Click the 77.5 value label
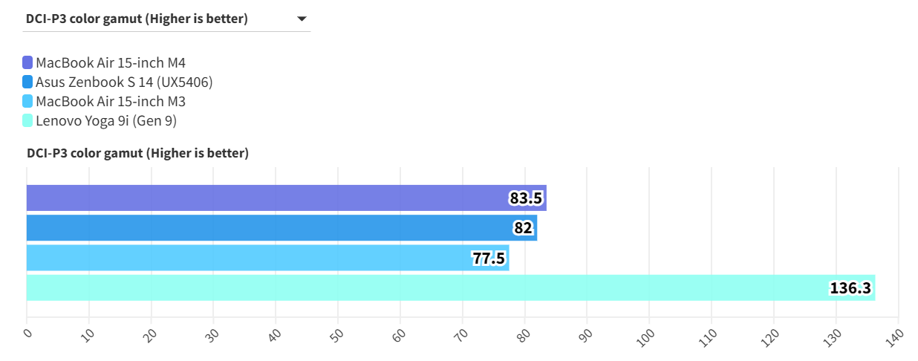 (489, 258)
